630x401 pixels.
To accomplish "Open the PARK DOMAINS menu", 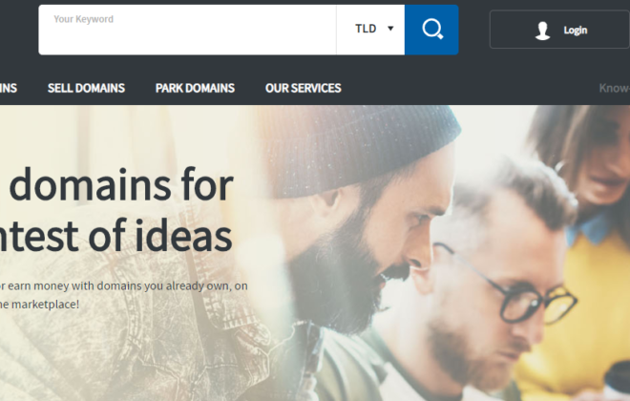I will click(195, 88).
